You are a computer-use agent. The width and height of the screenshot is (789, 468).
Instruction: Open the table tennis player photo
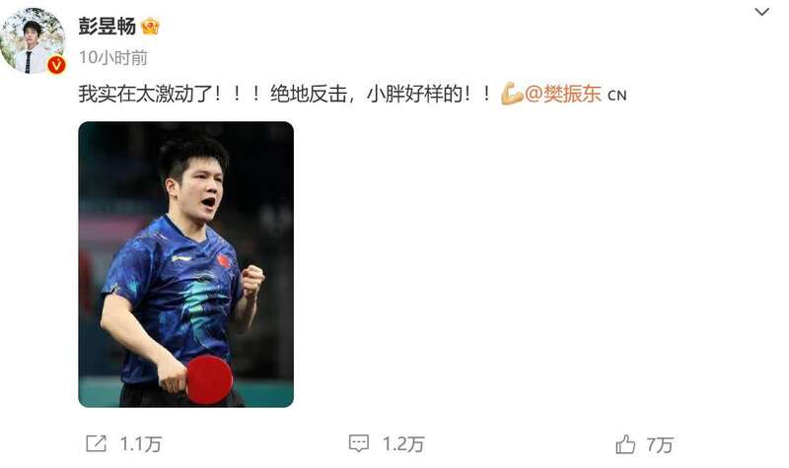[x=186, y=264]
